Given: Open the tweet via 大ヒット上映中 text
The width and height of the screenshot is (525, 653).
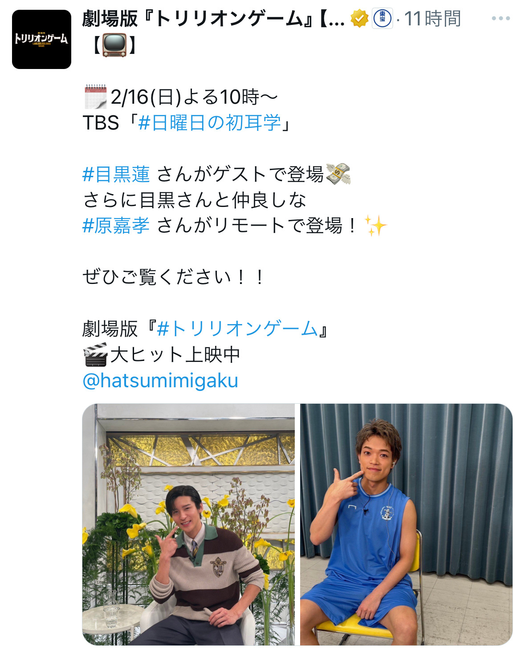Looking at the screenshot, I should click(x=175, y=355).
